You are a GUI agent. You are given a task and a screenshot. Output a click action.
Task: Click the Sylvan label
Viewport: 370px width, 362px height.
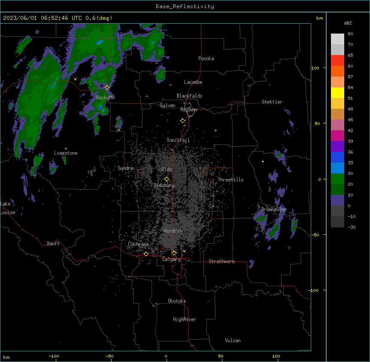(x=167, y=105)
